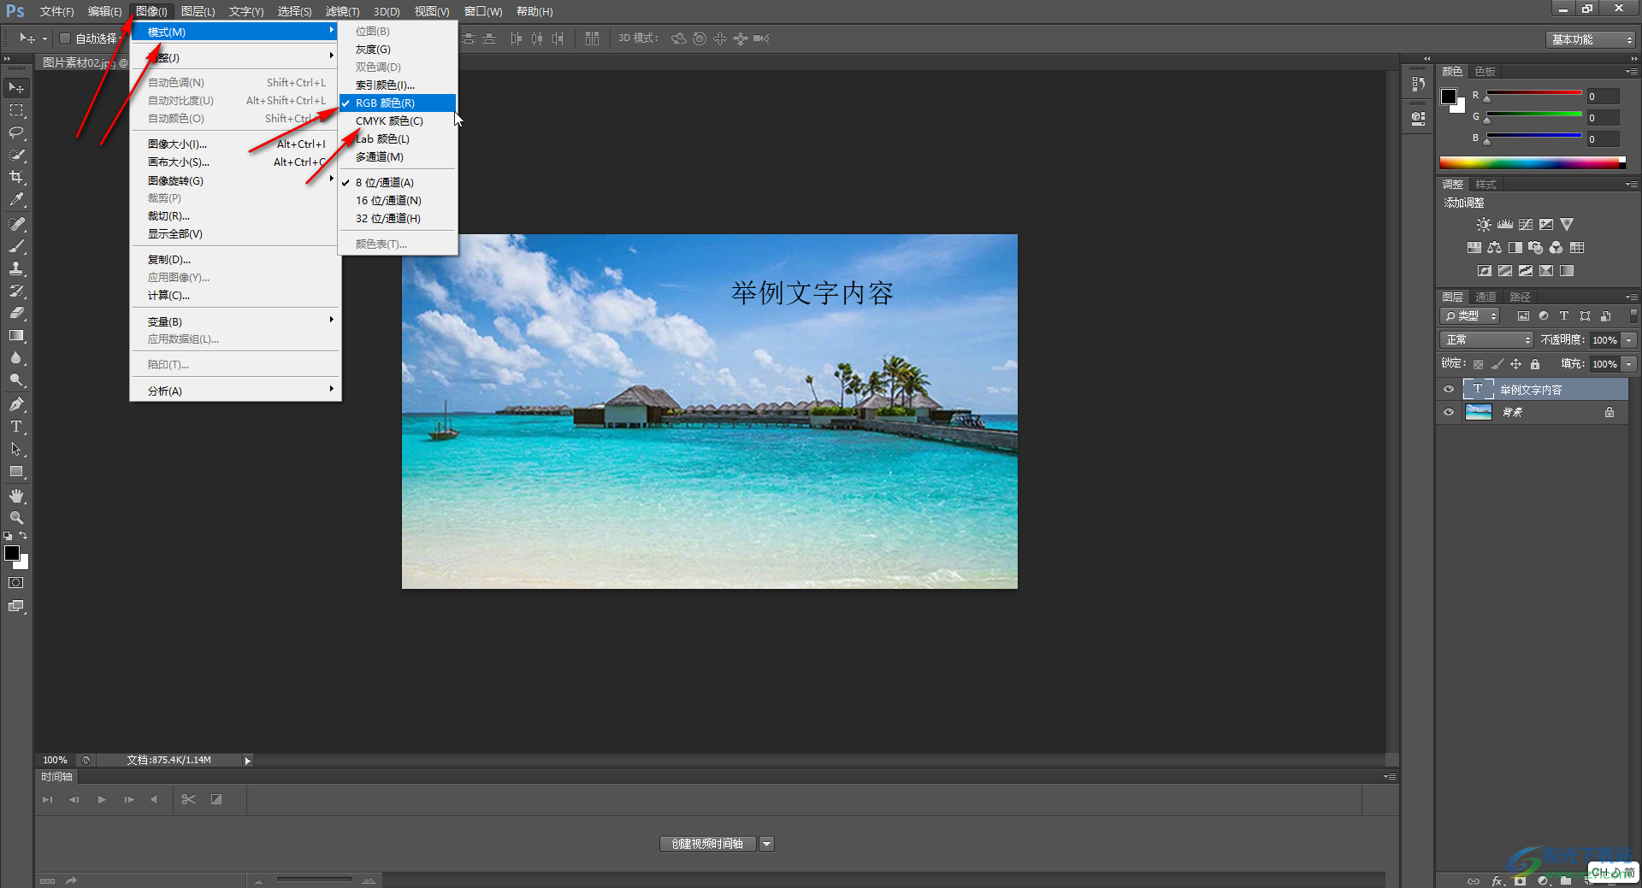This screenshot has width=1642, height=888.
Task: Select 16 位/通道(N) bit depth
Action: coord(398,200)
